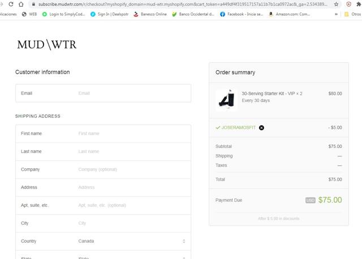Remove the JOSERAMOSFIT discount code
The image size is (362, 259).
(261, 128)
